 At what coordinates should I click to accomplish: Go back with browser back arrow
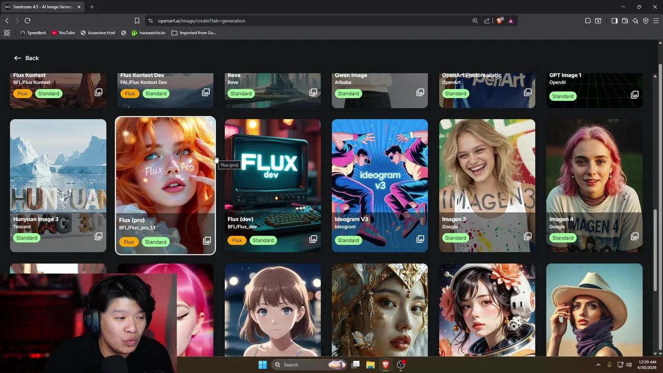(7, 21)
